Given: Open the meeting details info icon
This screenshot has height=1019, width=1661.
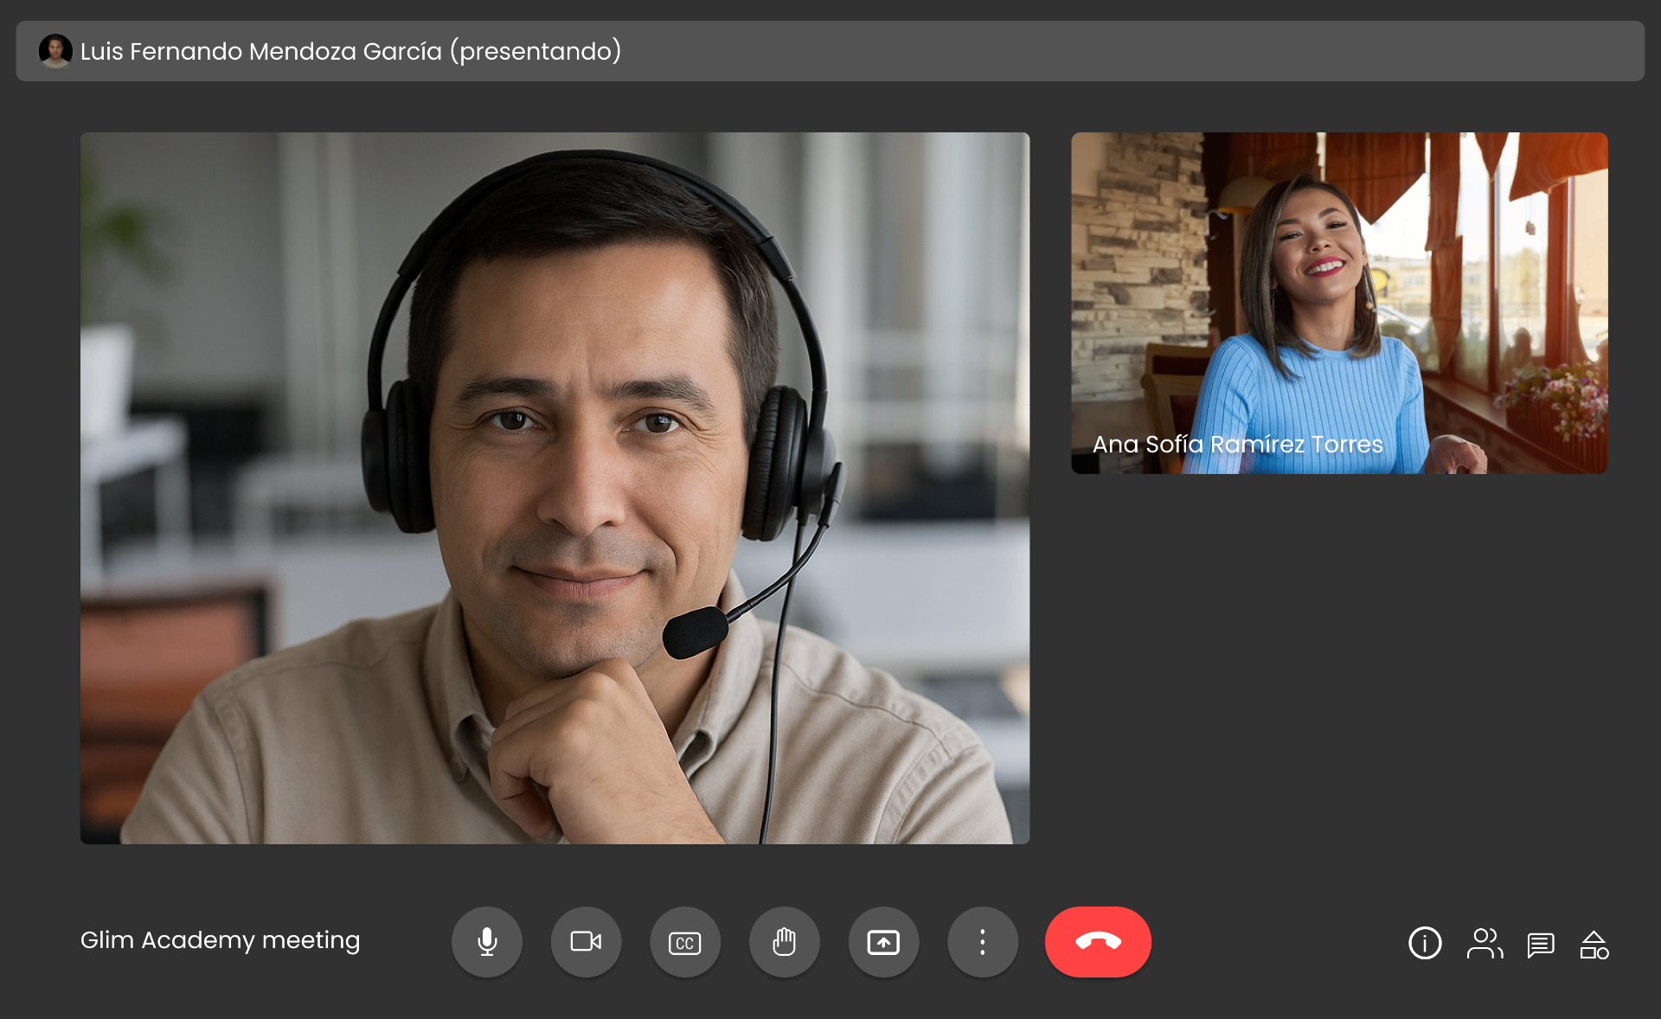Looking at the screenshot, I should 1425,943.
